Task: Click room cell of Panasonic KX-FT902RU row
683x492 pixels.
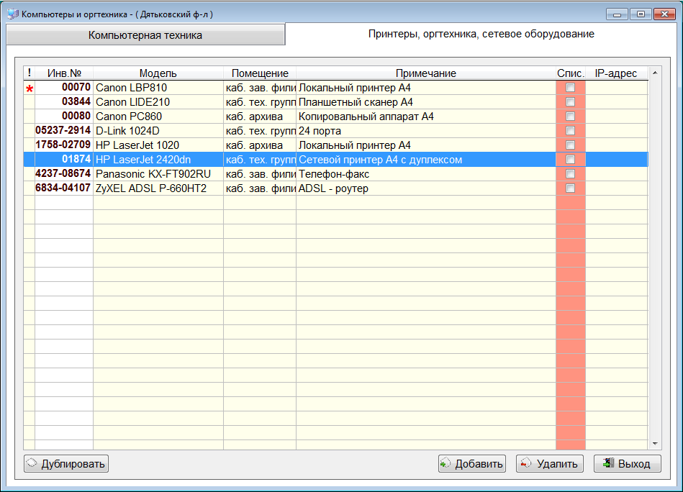Action: (x=260, y=174)
